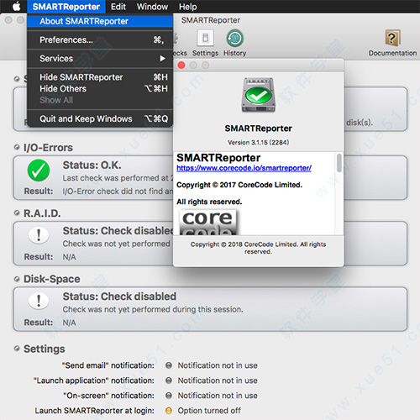The width and height of the screenshot is (420, 420).
Task: Click the R.A.I.D. exclamation status icon
Action: click(39, 235)
